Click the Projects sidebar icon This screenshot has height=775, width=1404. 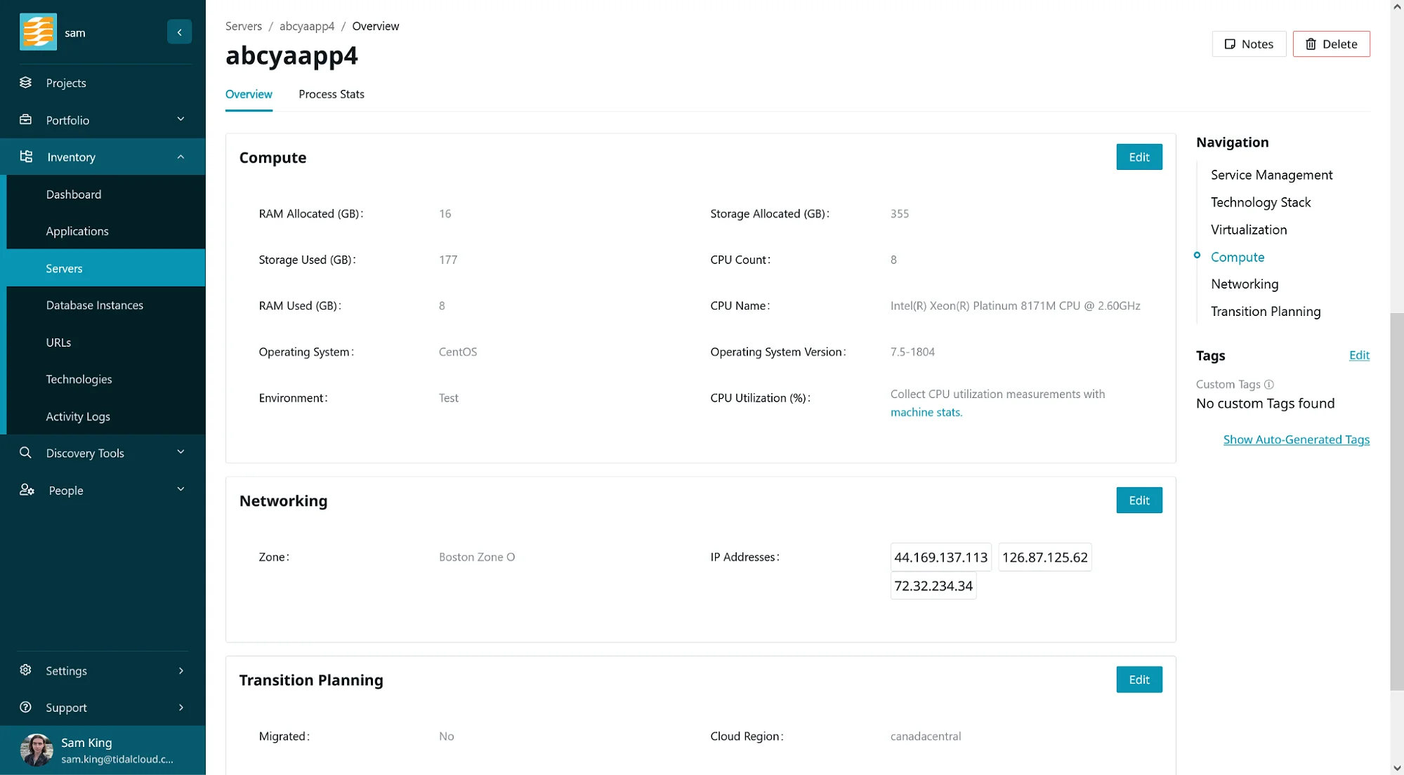pyautogui.click(x=26, y=82)
